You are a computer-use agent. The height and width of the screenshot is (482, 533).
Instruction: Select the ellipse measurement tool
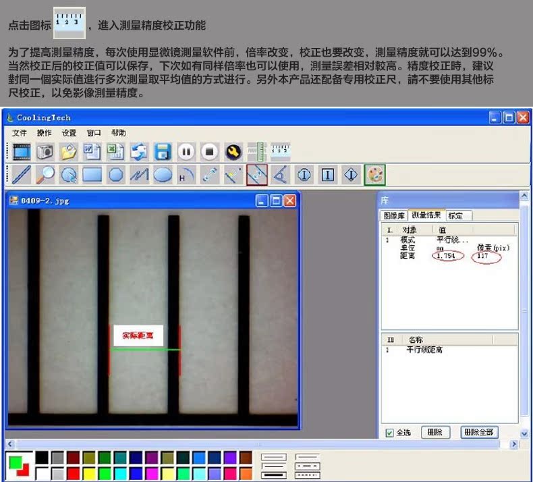click(163, 175)
